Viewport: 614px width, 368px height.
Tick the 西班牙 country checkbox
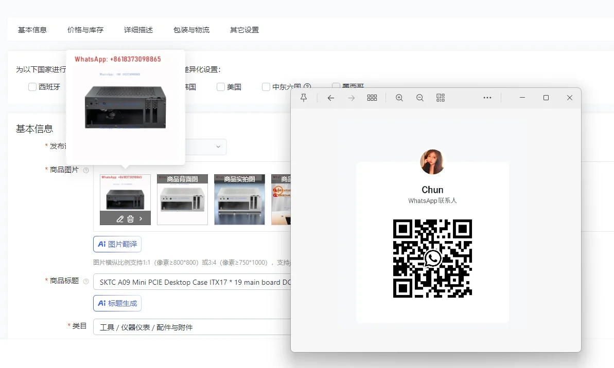(32, 87)
